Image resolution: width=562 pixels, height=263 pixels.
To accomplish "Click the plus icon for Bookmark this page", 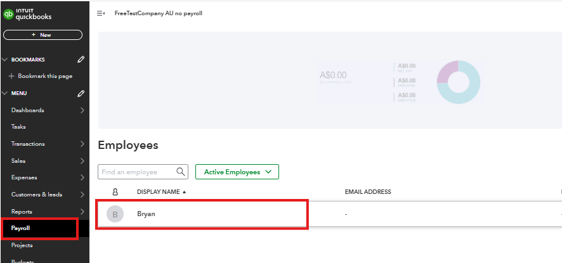I will pos(11,76).
